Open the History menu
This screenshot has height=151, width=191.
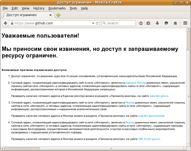(39, 8)
